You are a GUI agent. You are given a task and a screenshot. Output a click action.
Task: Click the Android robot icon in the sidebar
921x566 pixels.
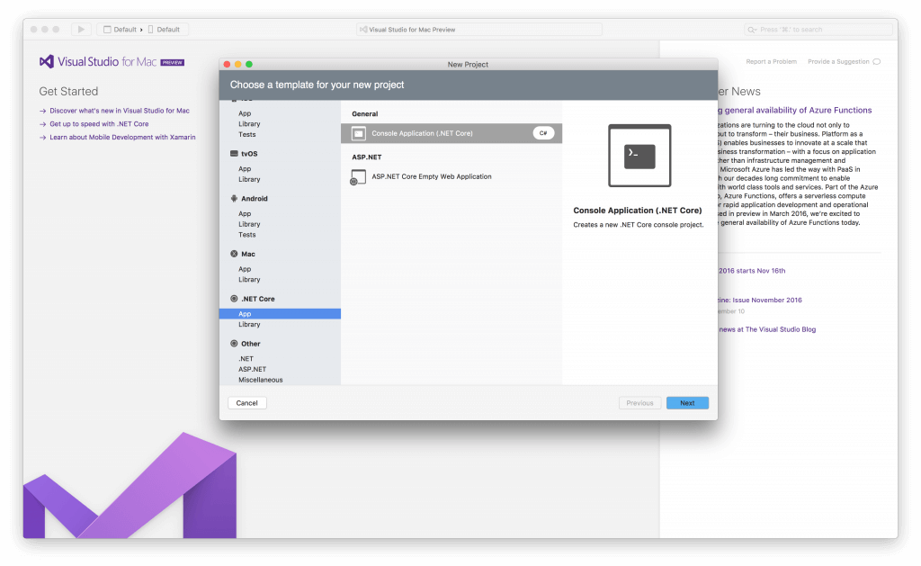[234, 199]
